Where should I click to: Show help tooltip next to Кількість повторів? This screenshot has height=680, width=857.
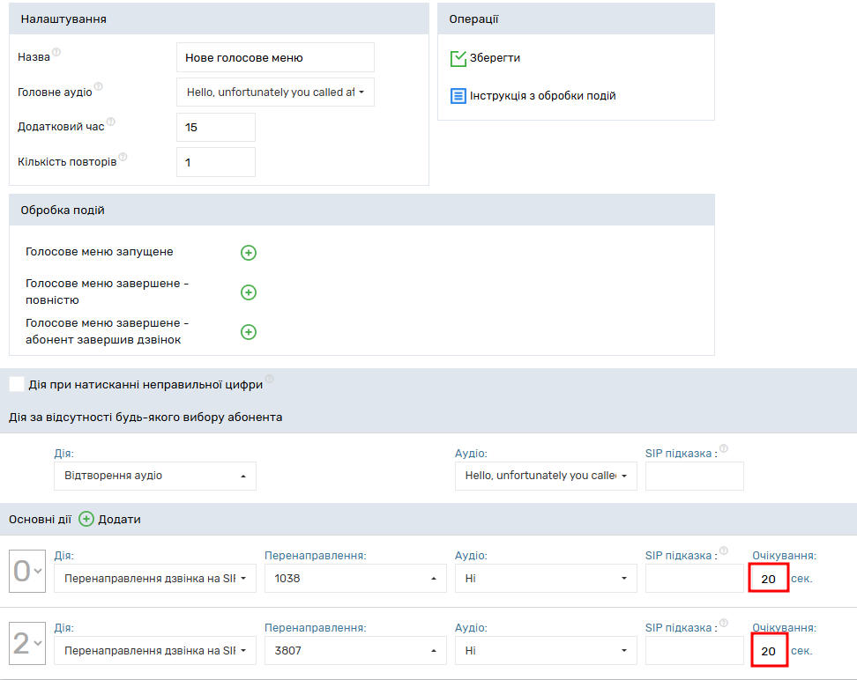tap(123, 158)
